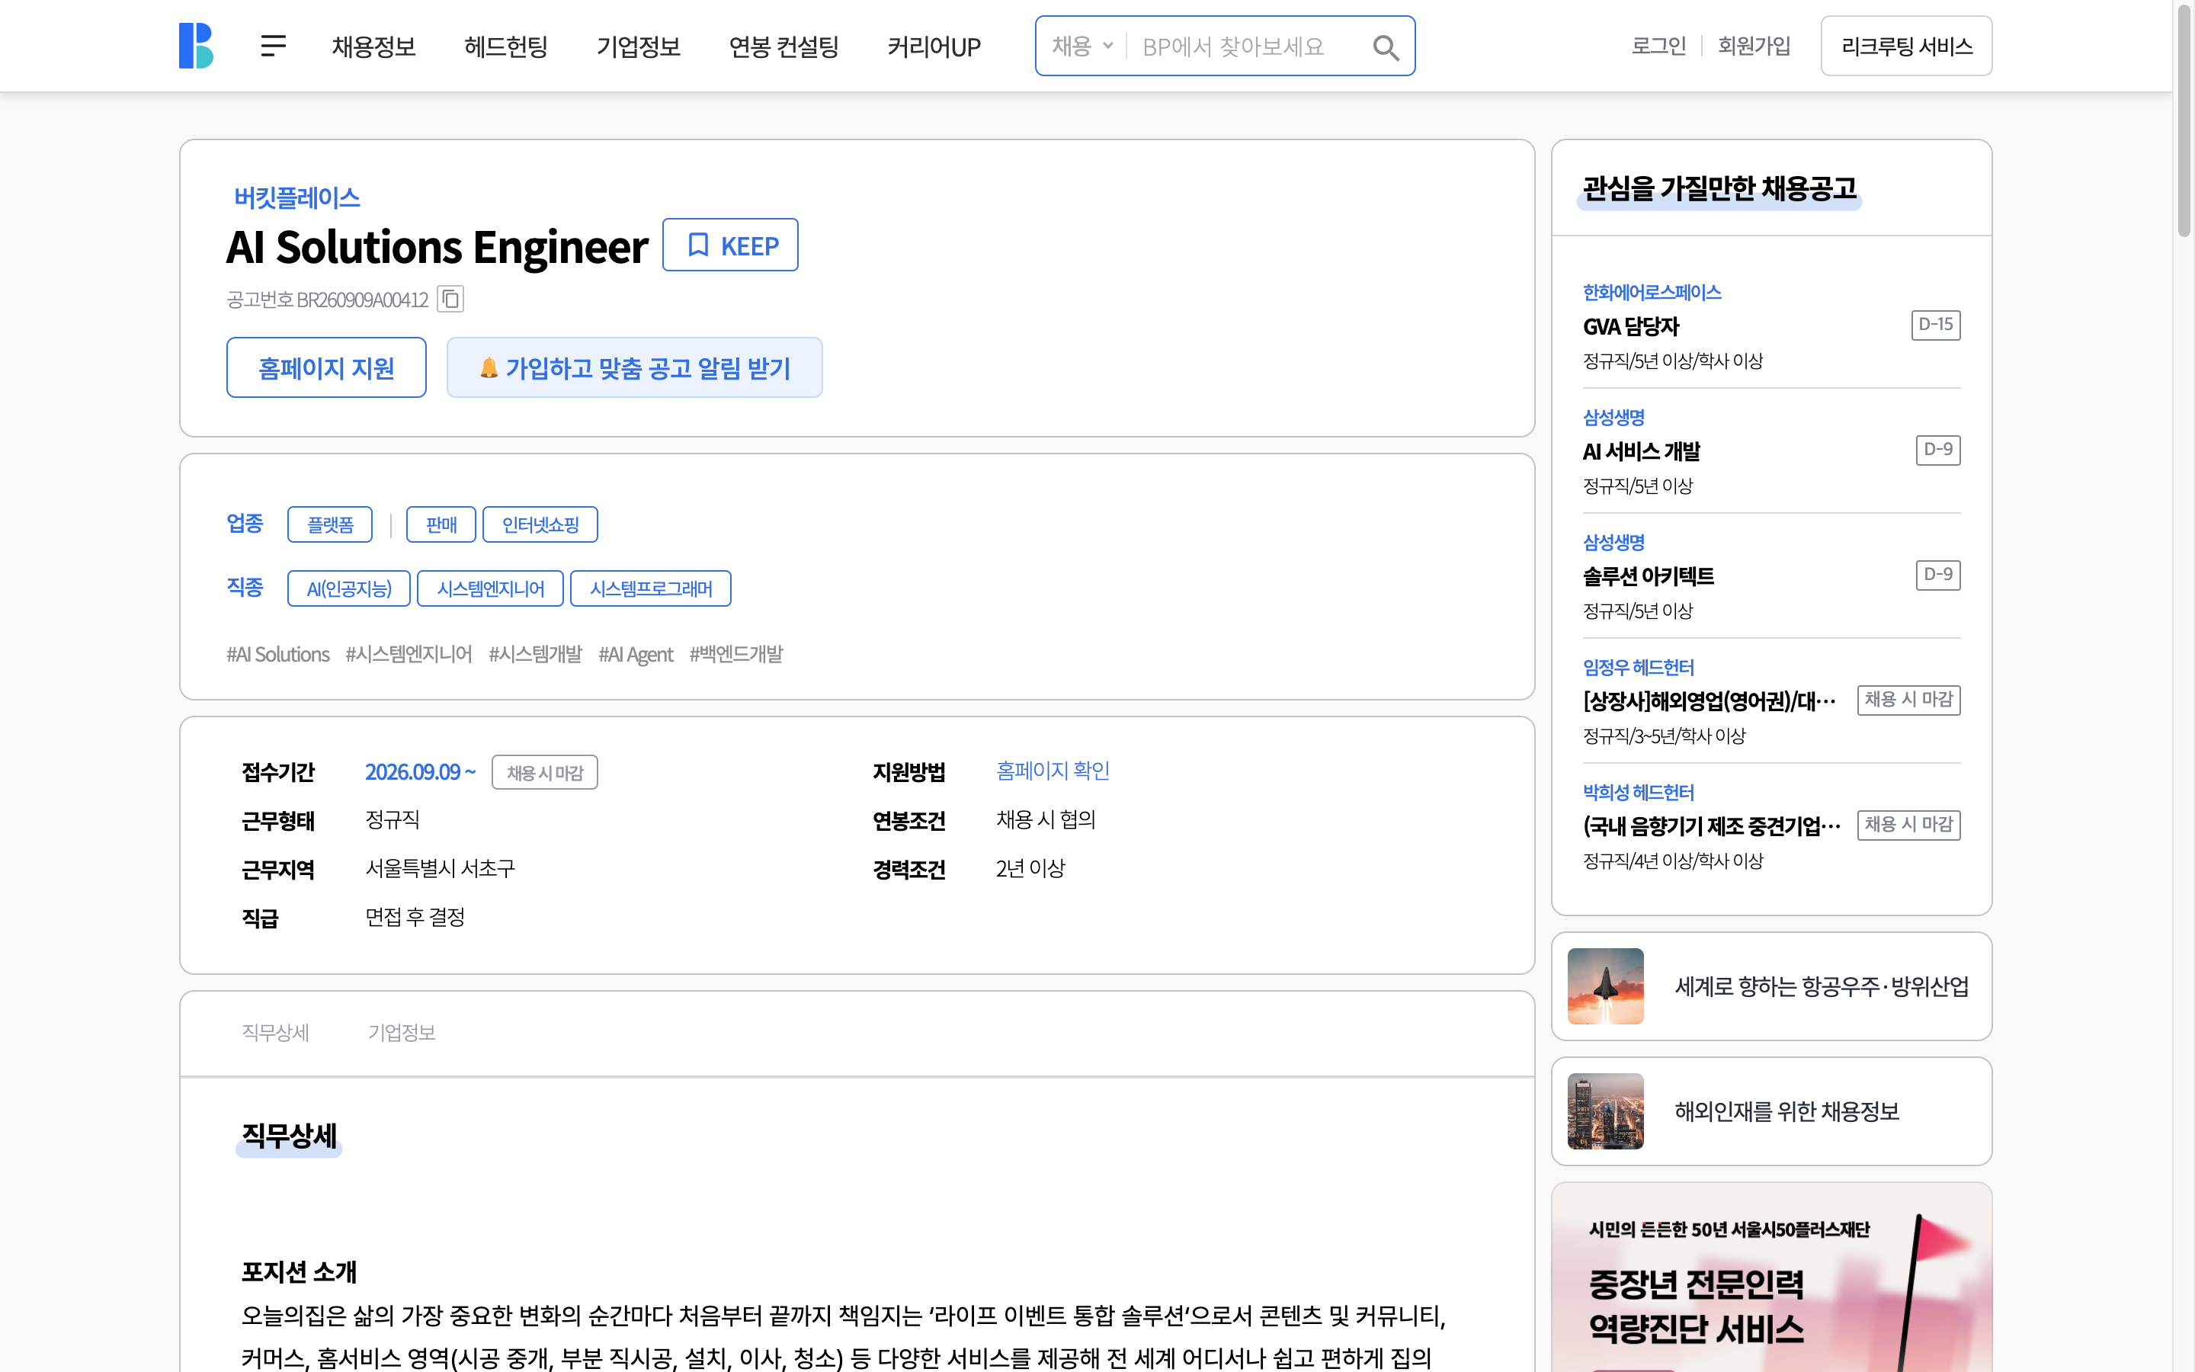Click the 2026.09.09 ~ date text
Viewport: 2195px width, 1372px height.
click(420, 772)
